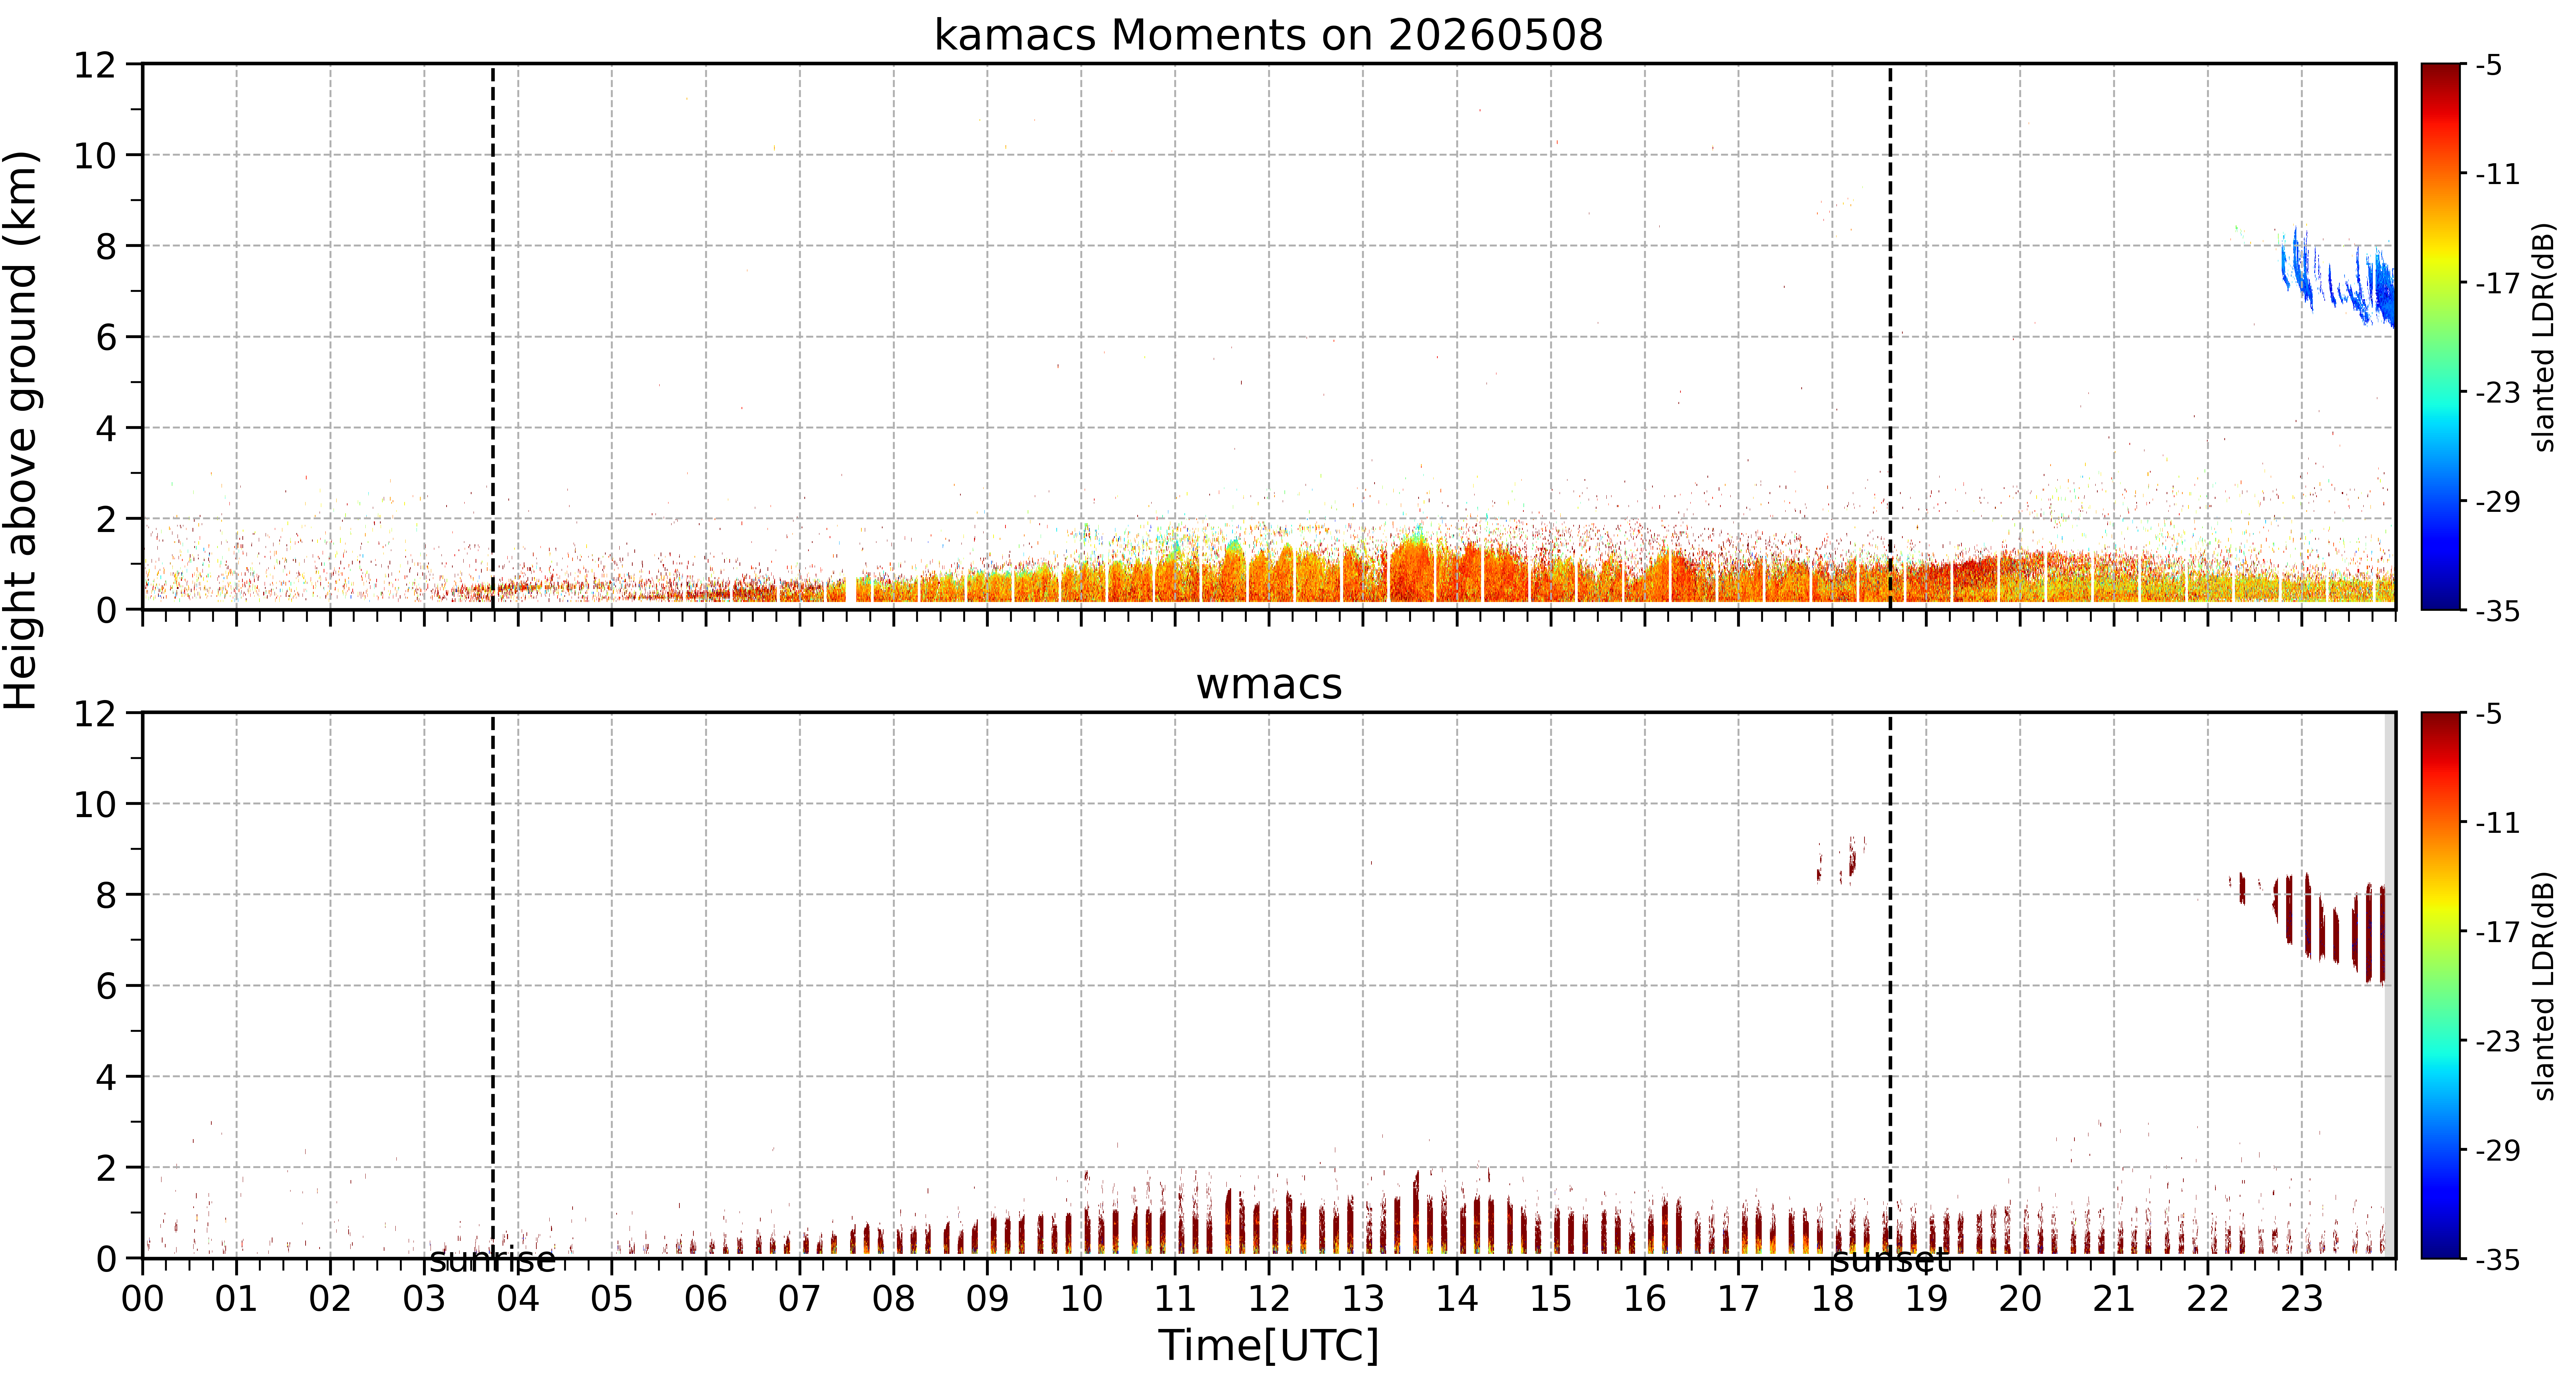The height and width of the screenshot is (1386, 2576).
Task: Click the title "kamacs Moments on 20260508"
Action: (1268, 35)
